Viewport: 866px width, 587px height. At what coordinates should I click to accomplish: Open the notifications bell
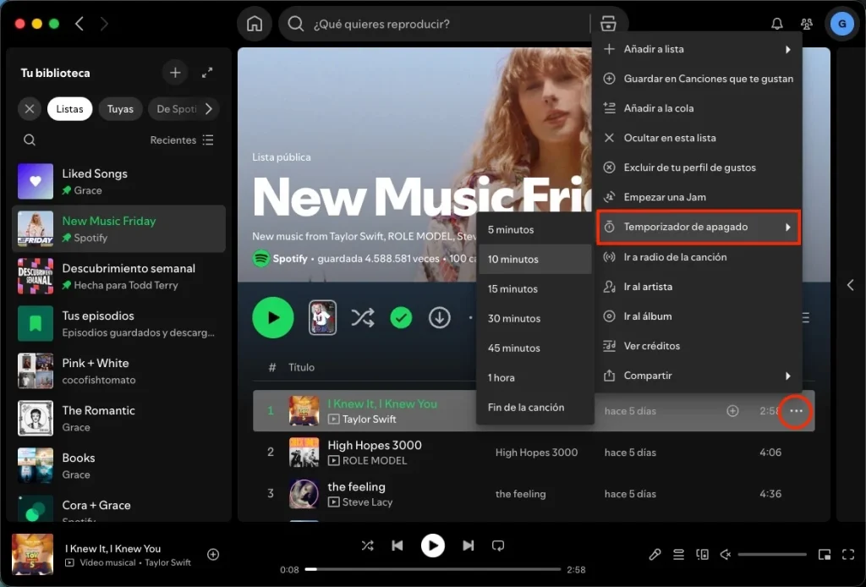pyautogui.click(x=776, y=24)
